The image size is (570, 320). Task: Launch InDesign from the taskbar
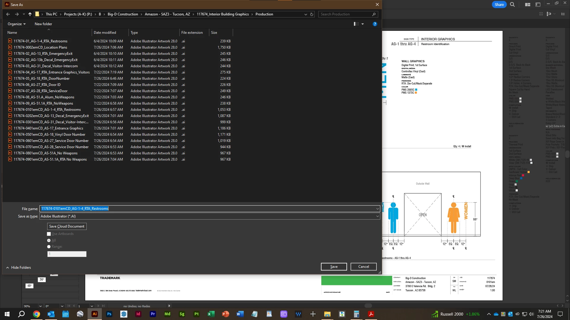pyautogui.click(x=138, y=314)
